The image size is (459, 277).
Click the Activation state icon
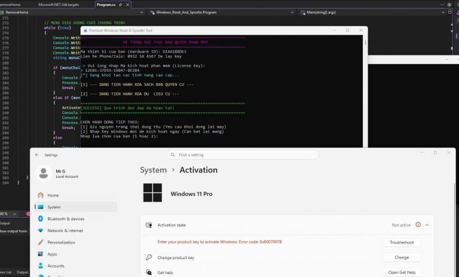click(149, 225)
